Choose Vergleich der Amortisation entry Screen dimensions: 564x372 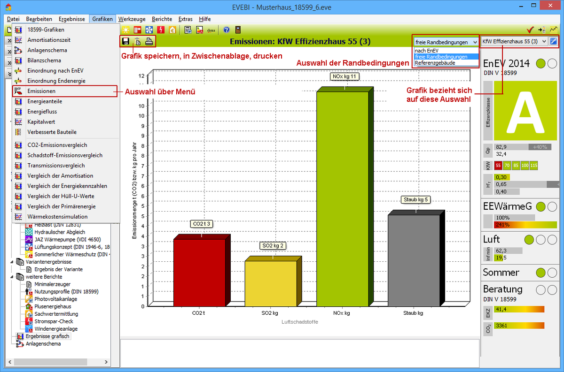[65, 176]
